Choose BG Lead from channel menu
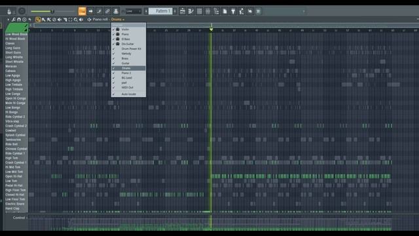This screenshot has height=236, width=419. (x=128, y=78)
